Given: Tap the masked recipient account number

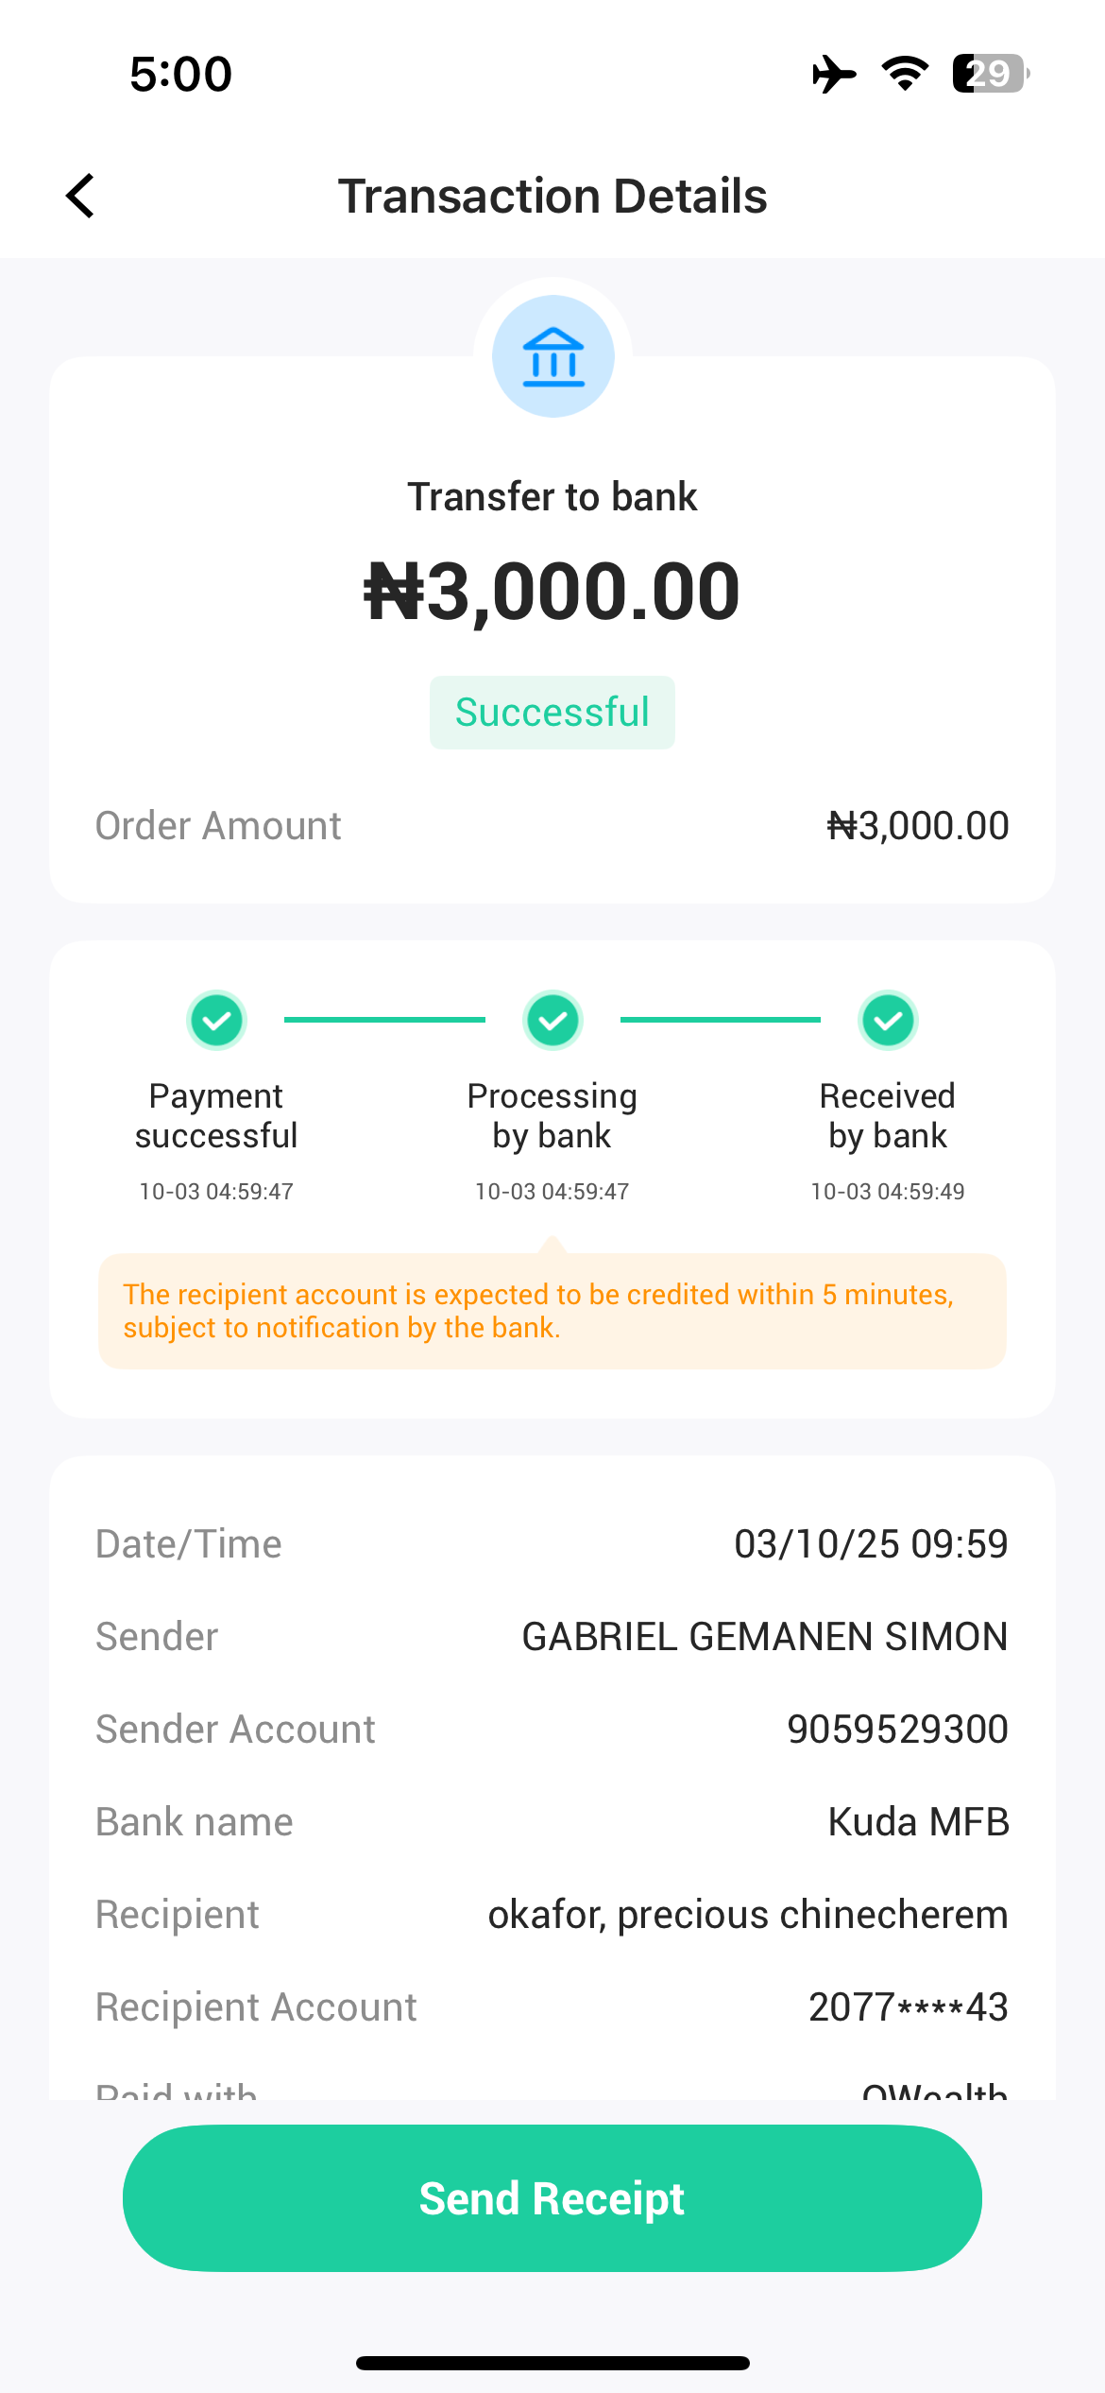Looking at the screenshot, I should (909, 2007).
